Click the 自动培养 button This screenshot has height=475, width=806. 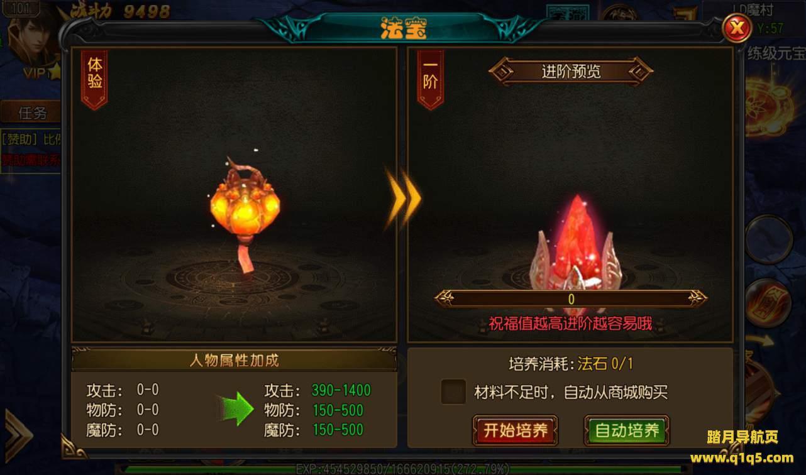point(627,430)
